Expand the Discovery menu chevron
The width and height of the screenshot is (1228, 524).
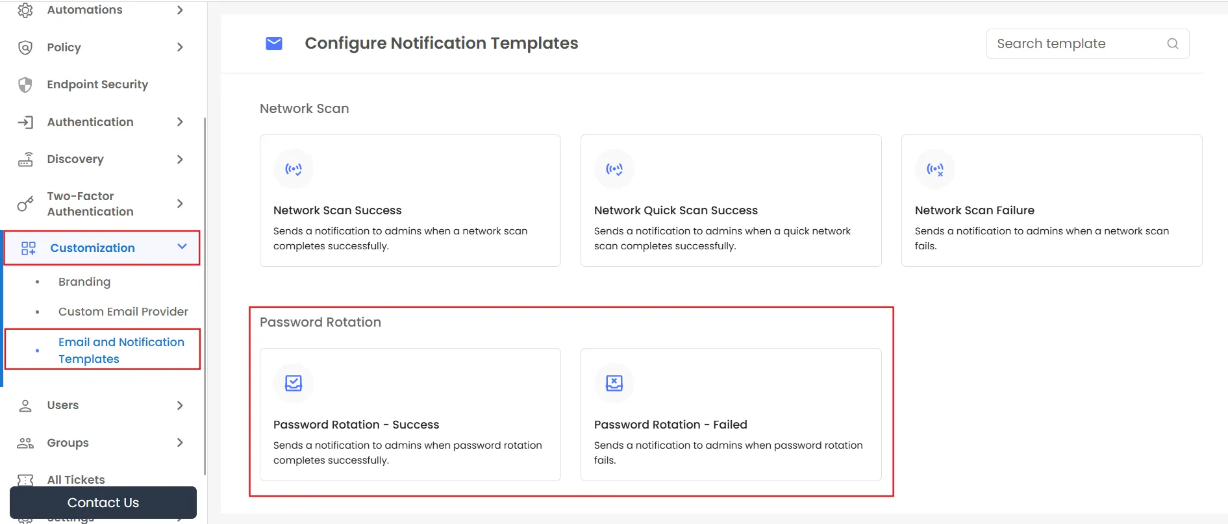pos(180,159)
